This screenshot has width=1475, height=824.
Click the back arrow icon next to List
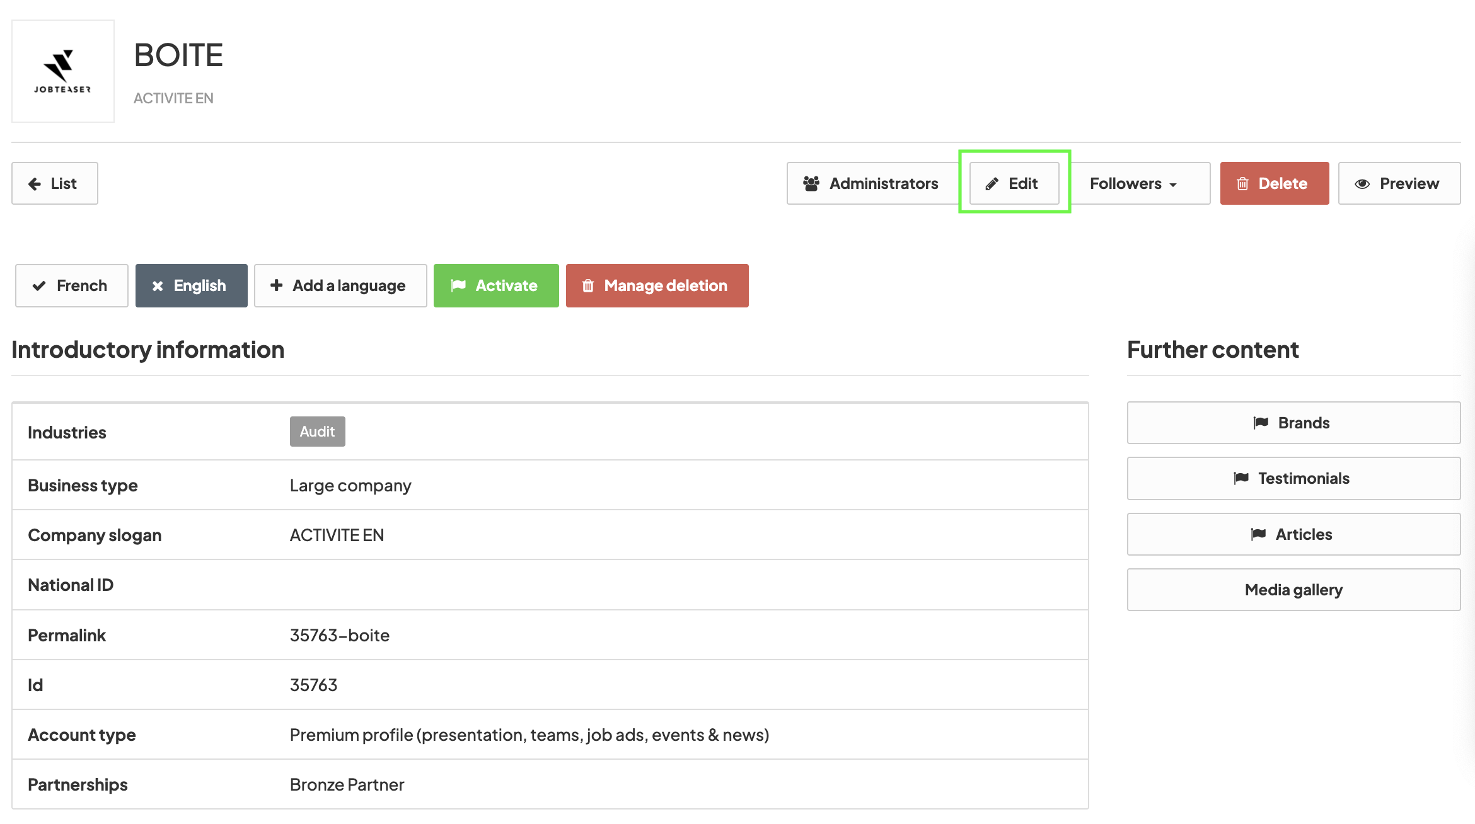pyautogui.click(x=35, y=184)
